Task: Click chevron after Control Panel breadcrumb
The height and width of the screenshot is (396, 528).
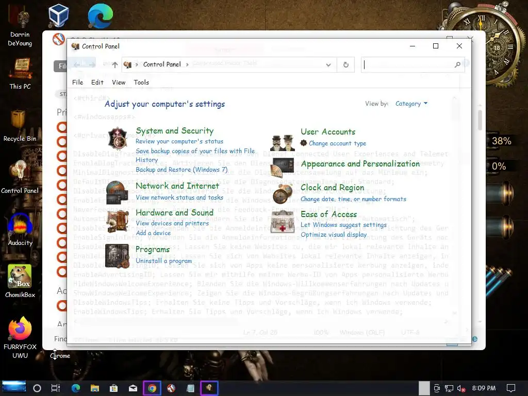Action: (x=187, y=64)
